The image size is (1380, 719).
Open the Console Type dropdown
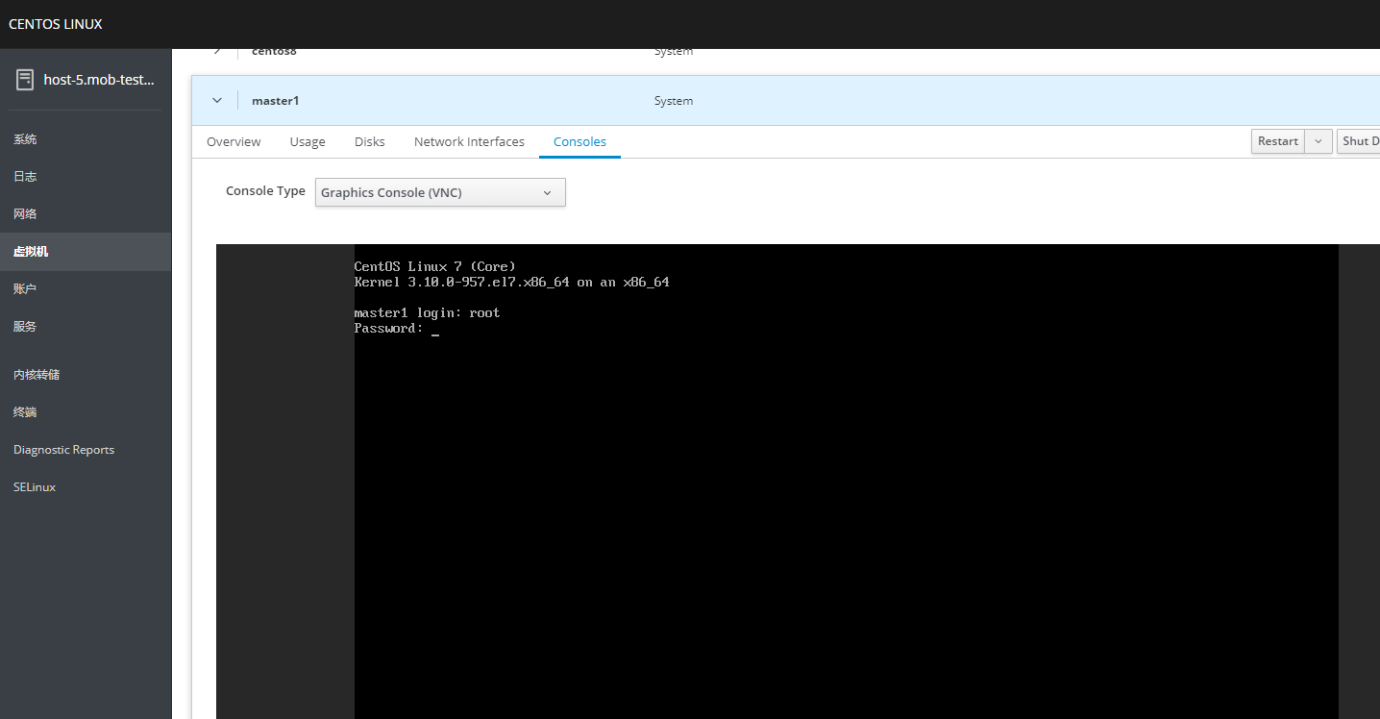pos(440,192)
